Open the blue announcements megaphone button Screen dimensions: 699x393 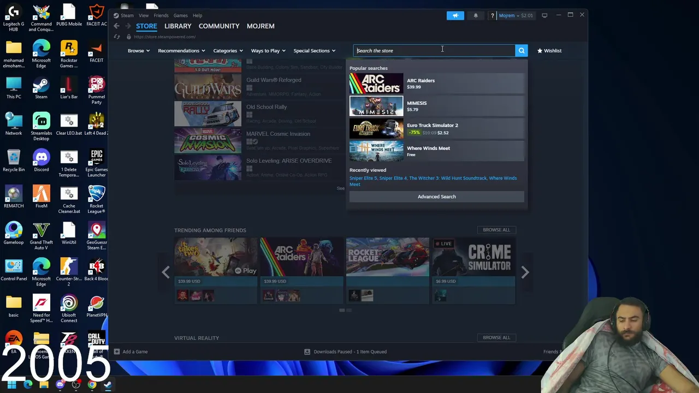point(455,16)
